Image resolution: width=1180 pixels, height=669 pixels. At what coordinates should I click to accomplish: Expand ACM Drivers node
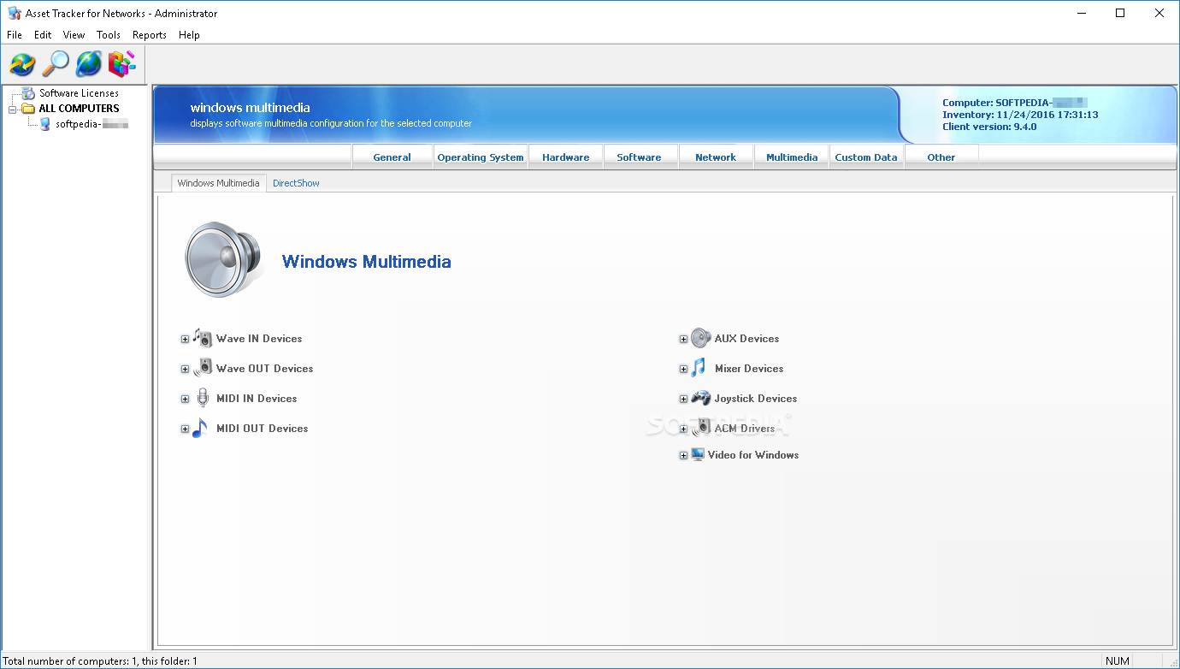click(x=683, y=429)
